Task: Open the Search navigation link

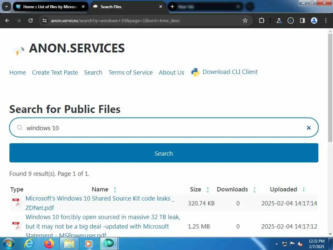Action: 93,73
